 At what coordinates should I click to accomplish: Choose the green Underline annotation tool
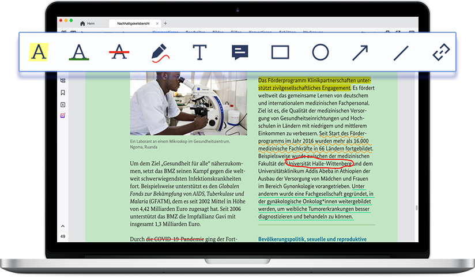[x=78, y=52]
